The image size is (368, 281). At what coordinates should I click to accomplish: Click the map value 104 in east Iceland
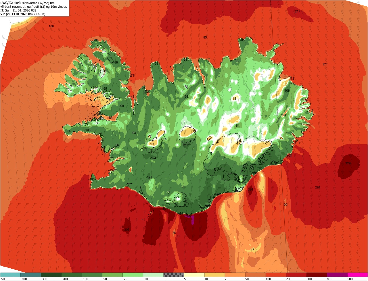click(283, 115)
